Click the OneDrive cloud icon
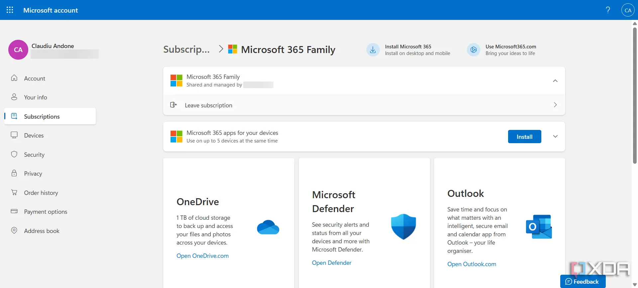Viewport: 638px width, 288px height. pyautogui.click(x=268, y=227)
